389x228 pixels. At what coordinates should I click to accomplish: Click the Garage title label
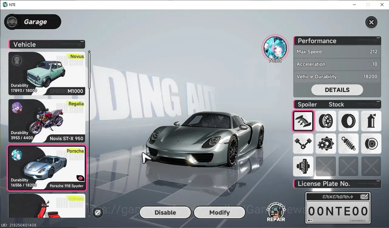tap(35, 22)
